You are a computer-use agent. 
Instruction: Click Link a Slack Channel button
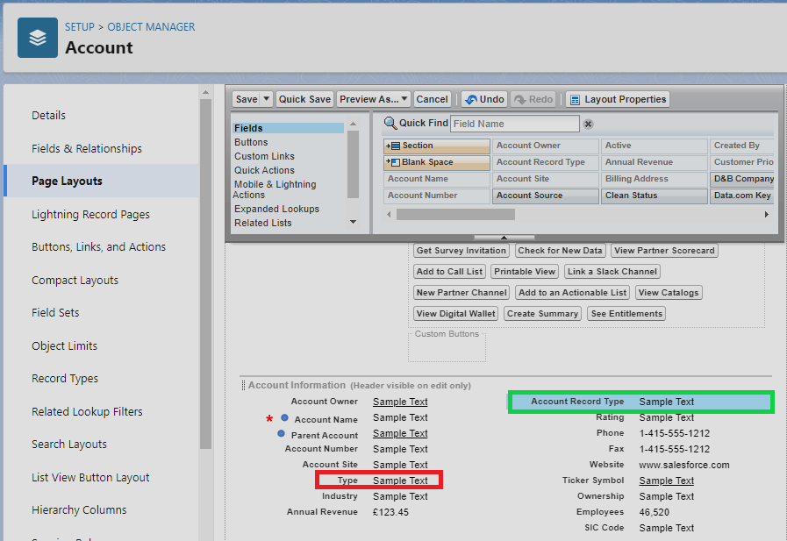(x=612, y=272)
